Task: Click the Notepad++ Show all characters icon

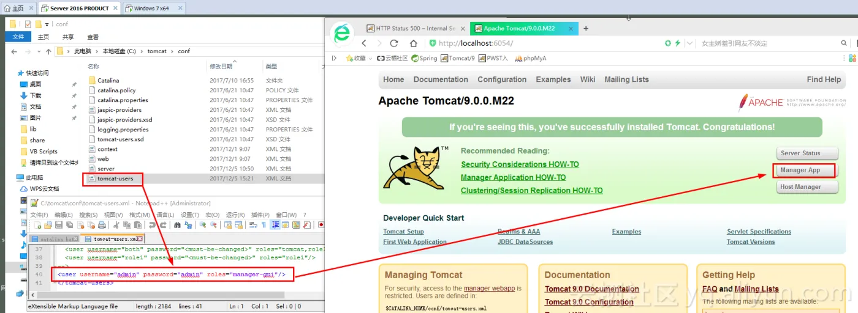Action: tap(264, 225)
